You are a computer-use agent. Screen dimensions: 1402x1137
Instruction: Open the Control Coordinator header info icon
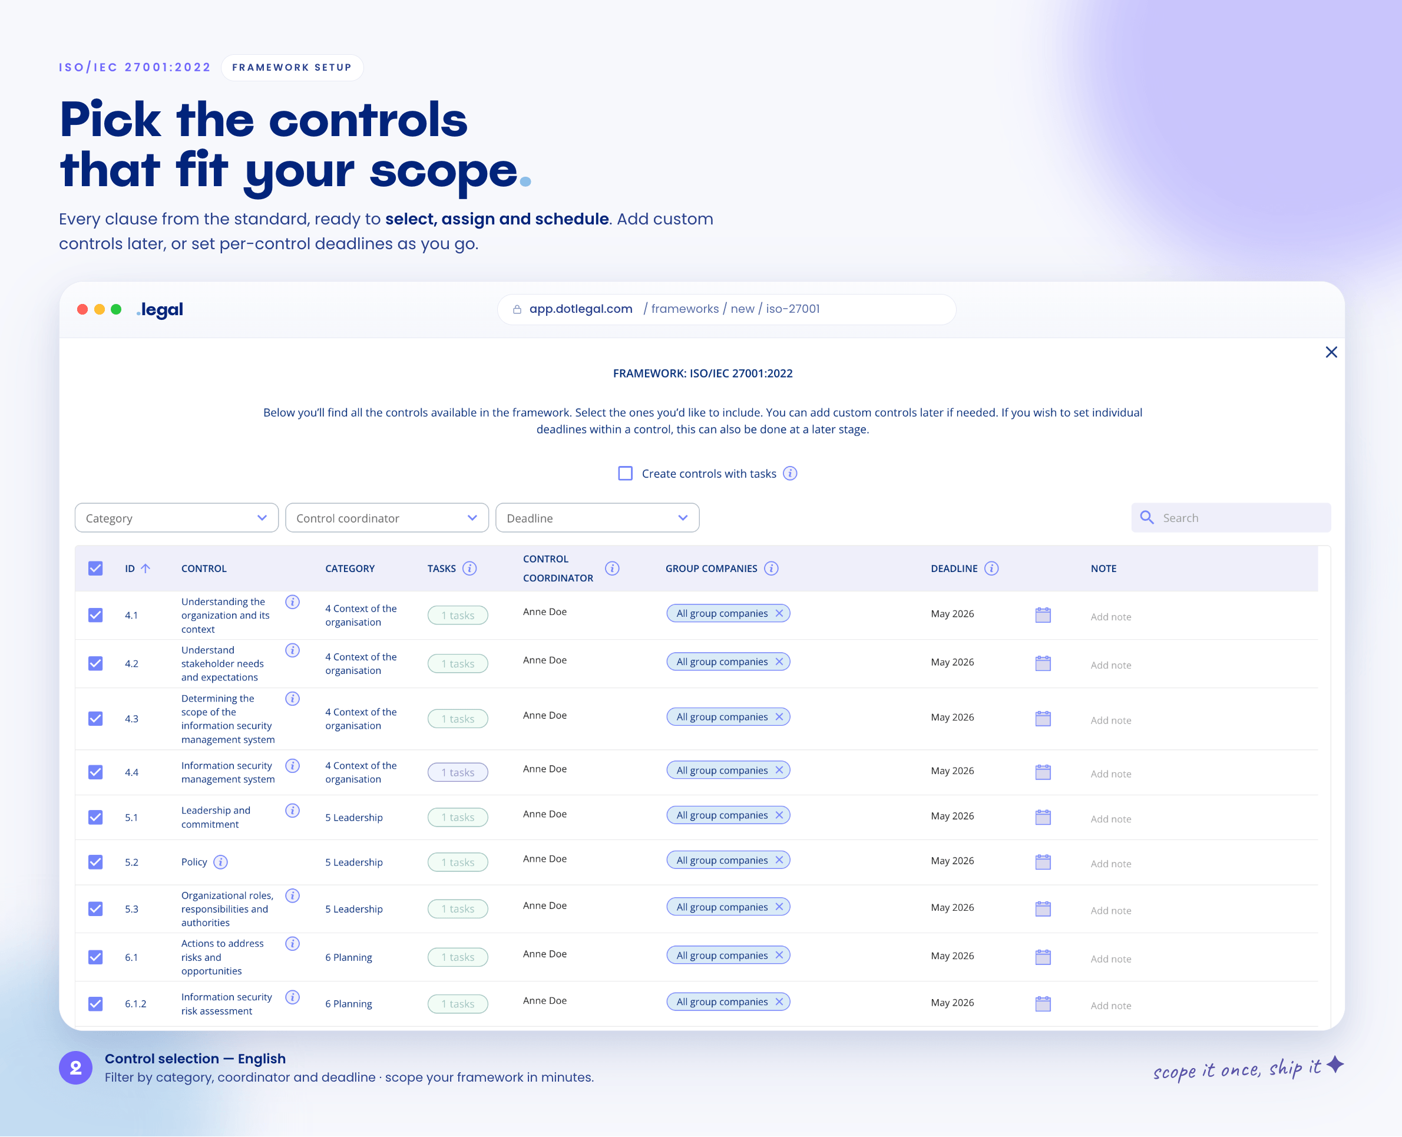[612, 568]
